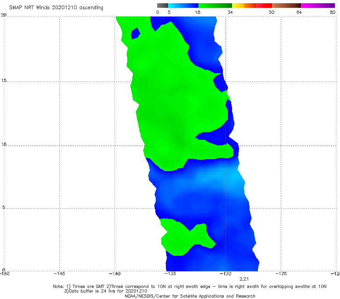Select the brown 50–64 segment of colorbar
This screenshot has width=340, height=299.
click(286, 6)
